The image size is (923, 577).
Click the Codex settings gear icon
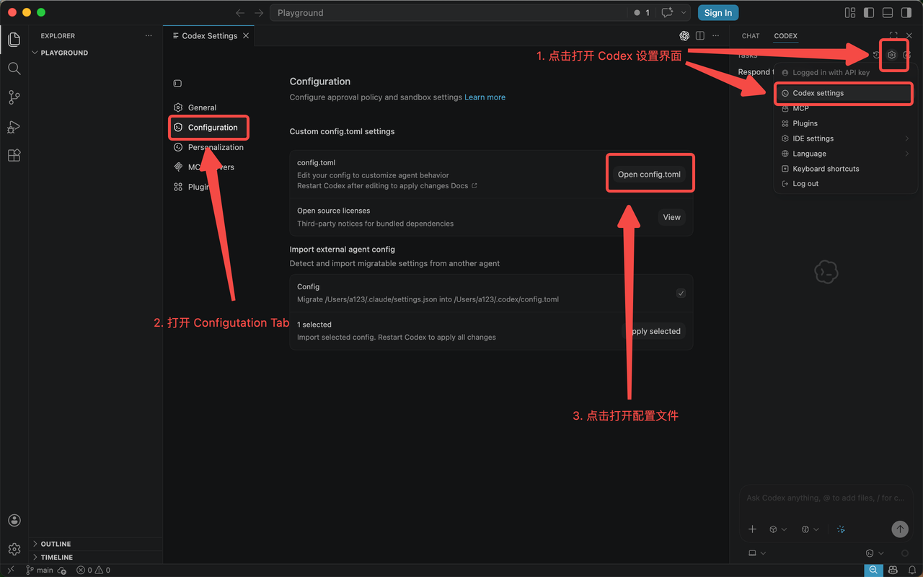[892, 55]
